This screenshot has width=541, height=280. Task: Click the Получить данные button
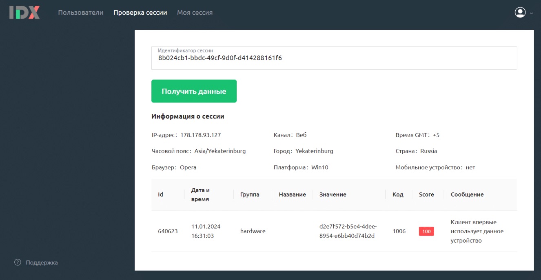click(x=194, y=91)
